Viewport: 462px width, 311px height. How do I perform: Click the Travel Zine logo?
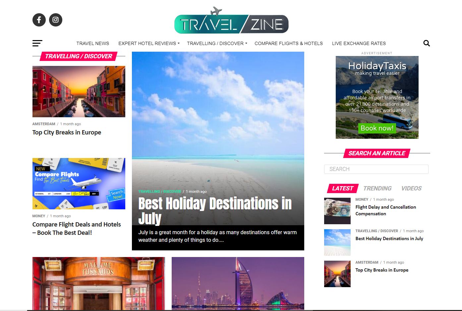[231, 21]
